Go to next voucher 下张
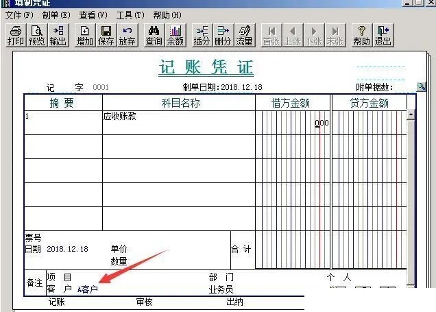This screenshot has height=312, width=436. (314, 36)
